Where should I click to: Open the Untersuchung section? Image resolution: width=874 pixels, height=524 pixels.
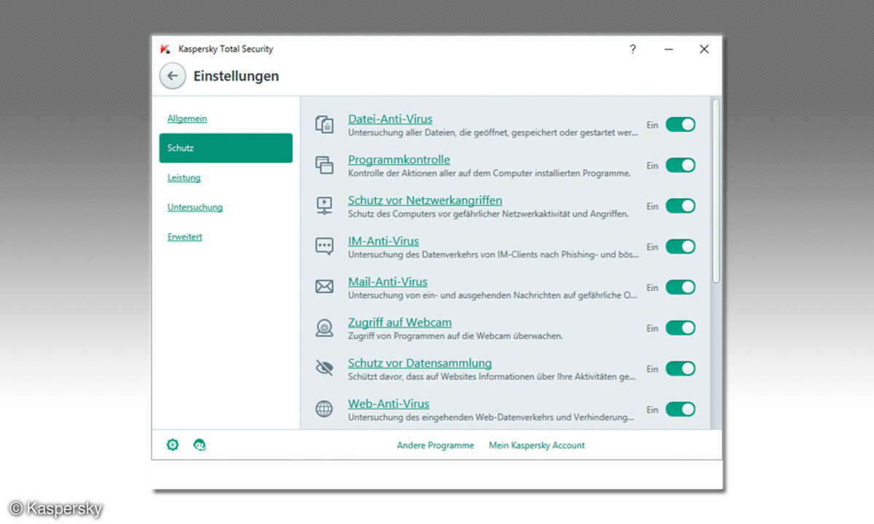195,207
